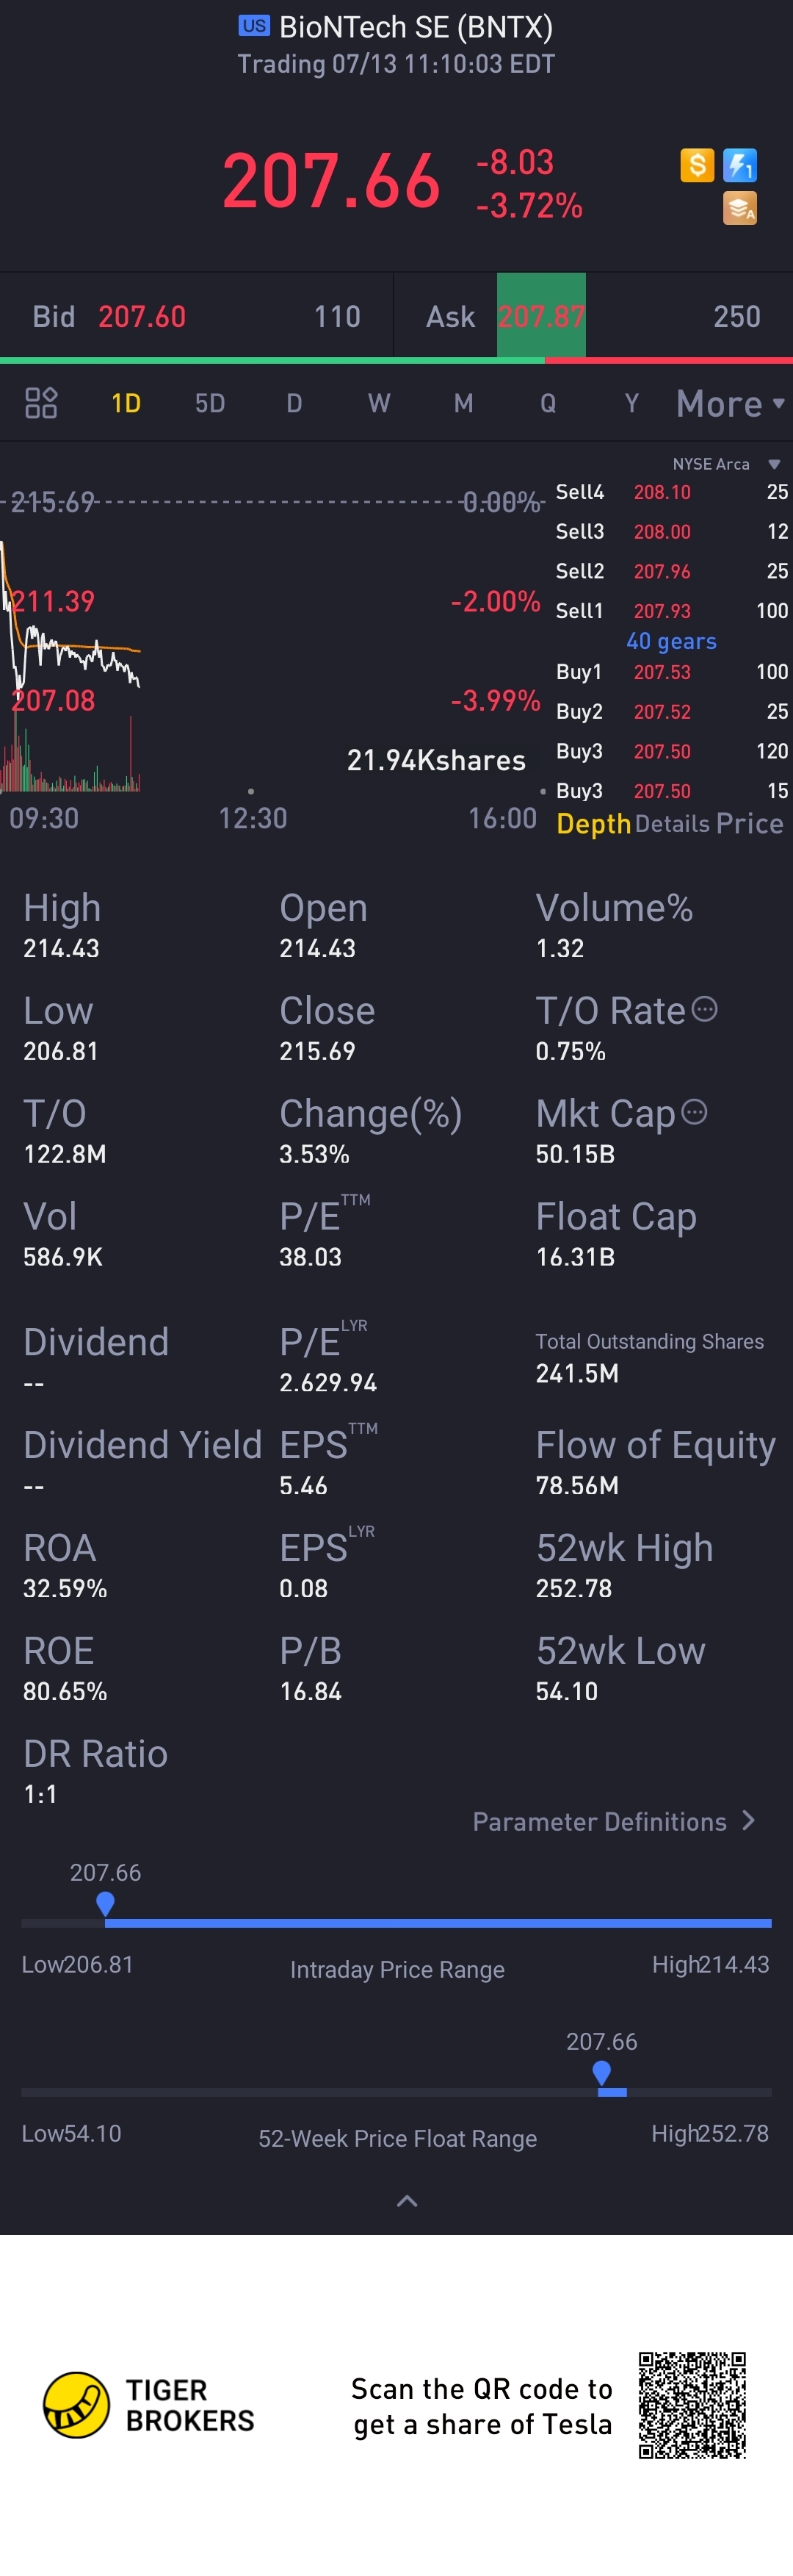Tap the Ask price 207.87

point(541,317)
